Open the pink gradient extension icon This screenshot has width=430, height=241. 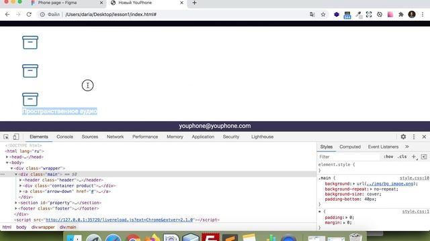390,15
